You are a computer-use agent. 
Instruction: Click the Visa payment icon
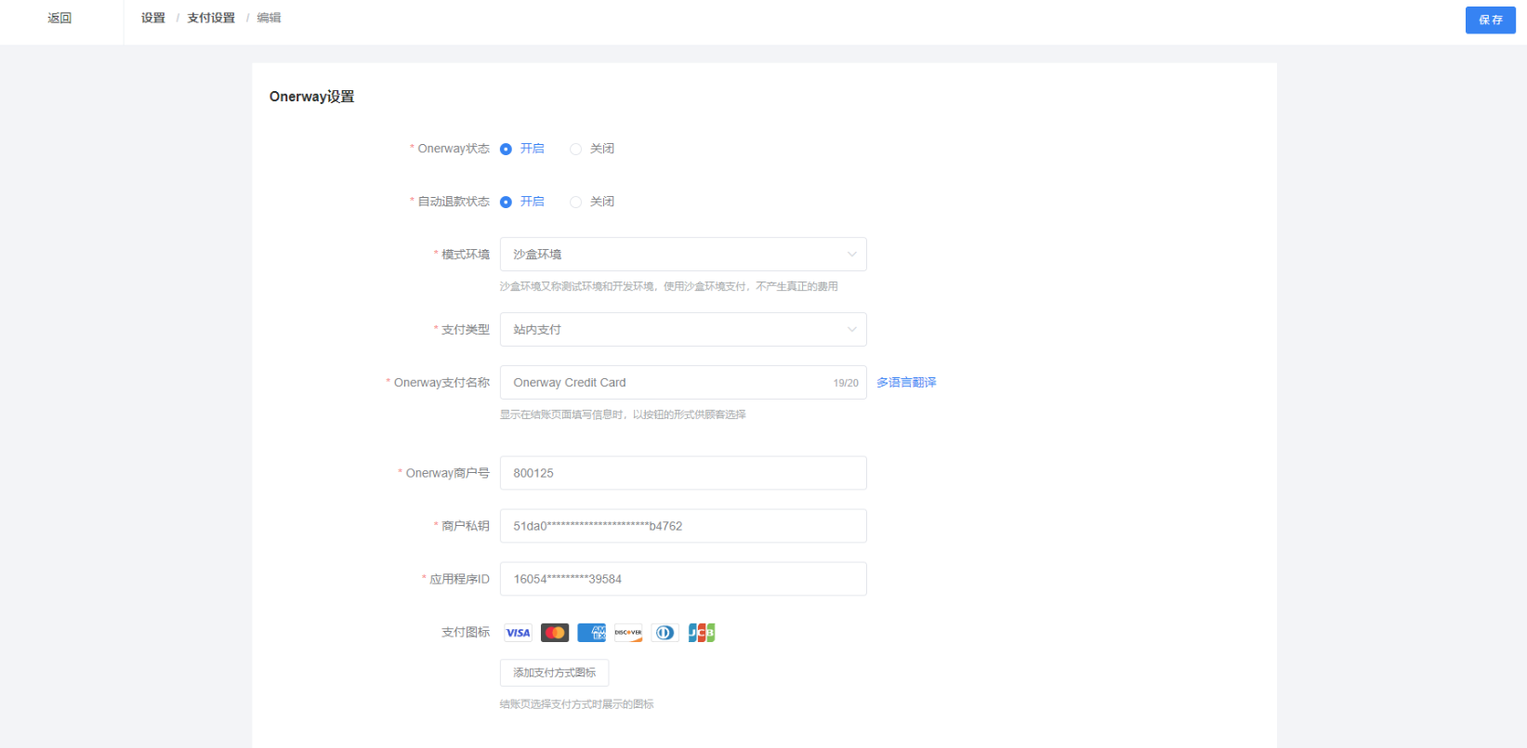[x=518, y=633]
